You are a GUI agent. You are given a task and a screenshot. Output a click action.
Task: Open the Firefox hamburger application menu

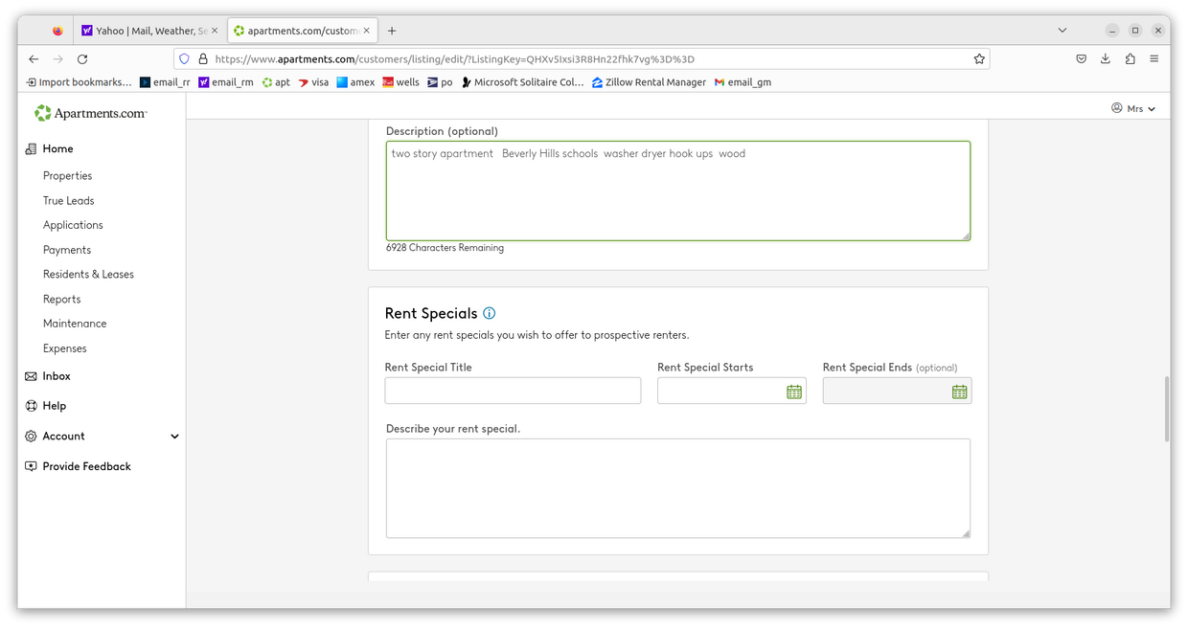[1154, 58]
